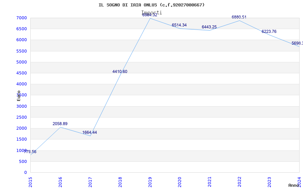Select the Importi legend label

coord(152,13)
